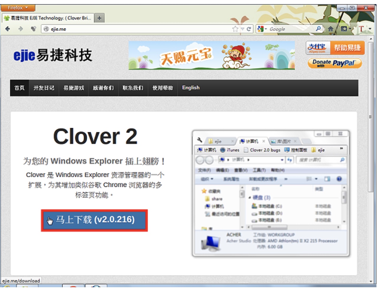Select the EJIE Technology browser tab
The image size is (380, 289).
48,18
